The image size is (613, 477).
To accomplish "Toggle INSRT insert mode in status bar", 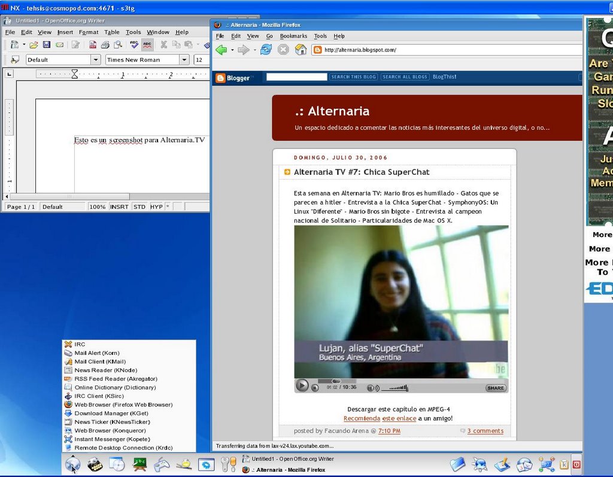I will tap(119, 207).
